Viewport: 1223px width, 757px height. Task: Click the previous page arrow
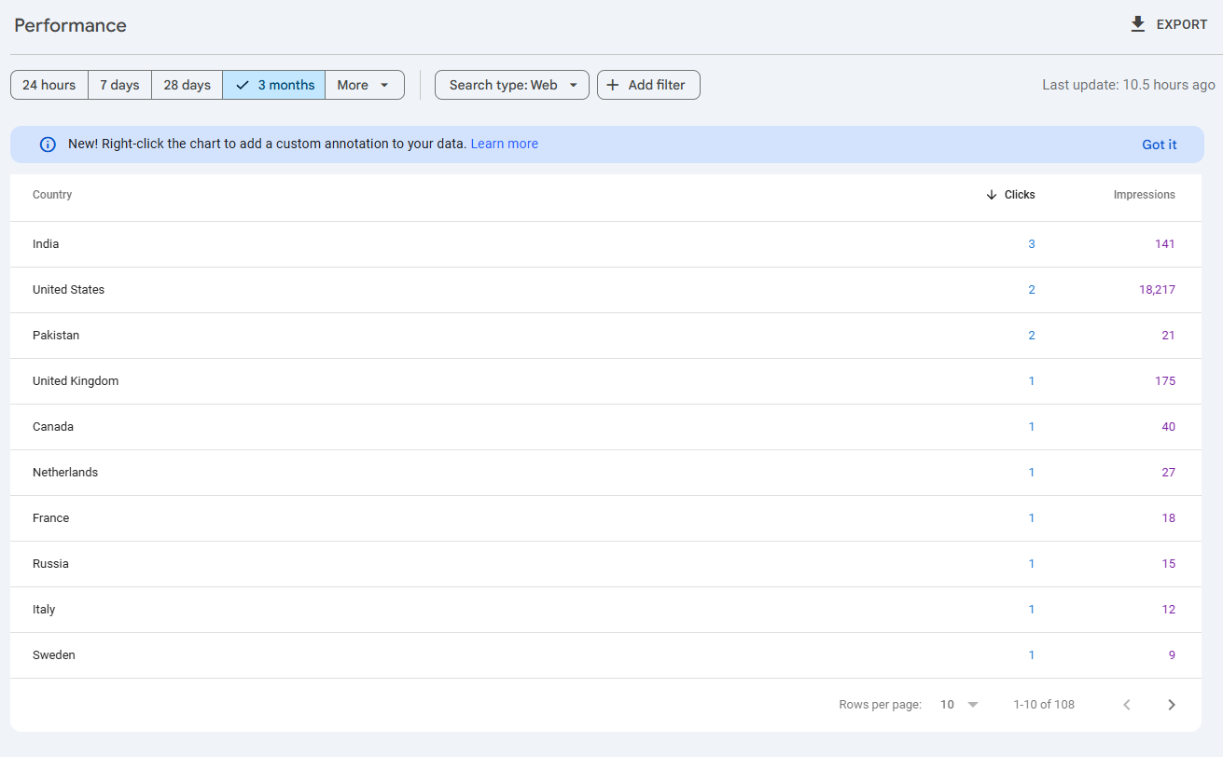(x=1126, y=705)
